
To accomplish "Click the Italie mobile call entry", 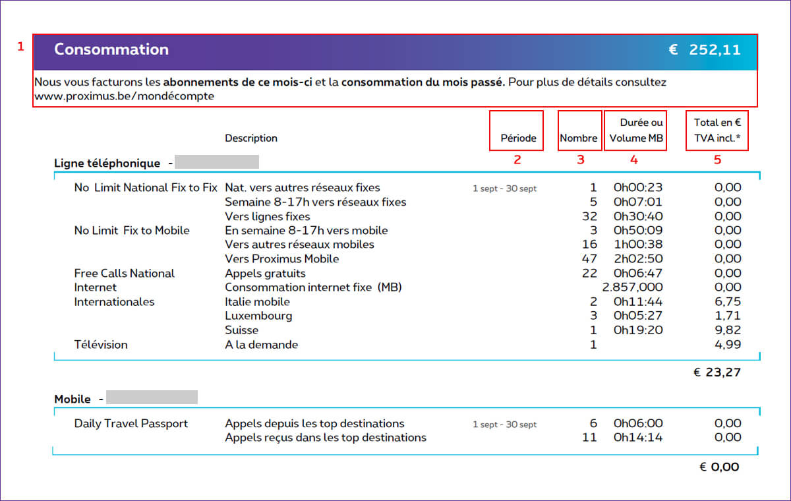I will 257,302.
